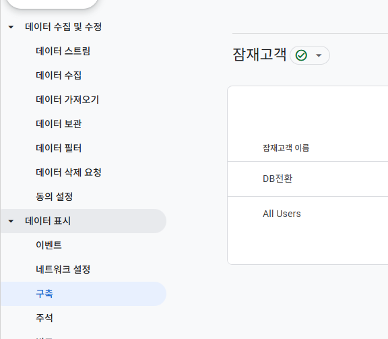Click the 데이터 수집 및 수정 heading

(63, 27)
